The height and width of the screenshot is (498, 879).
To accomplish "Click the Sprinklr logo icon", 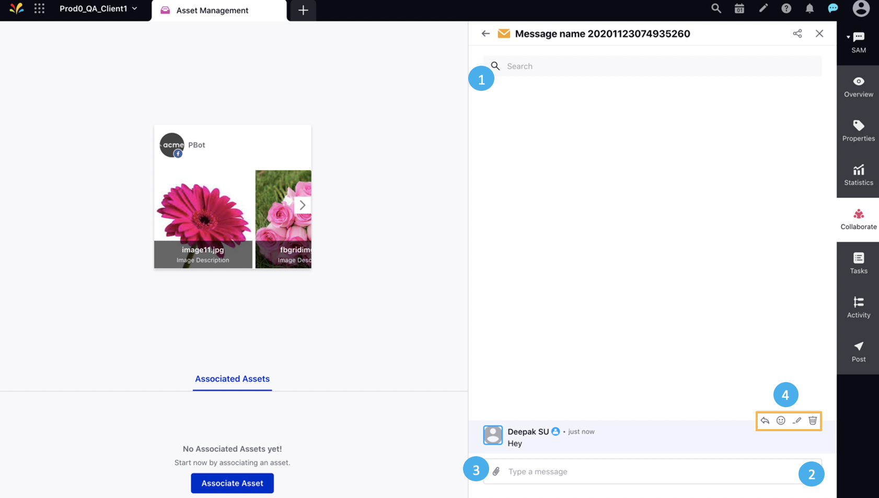I will (x=16, y=8).
